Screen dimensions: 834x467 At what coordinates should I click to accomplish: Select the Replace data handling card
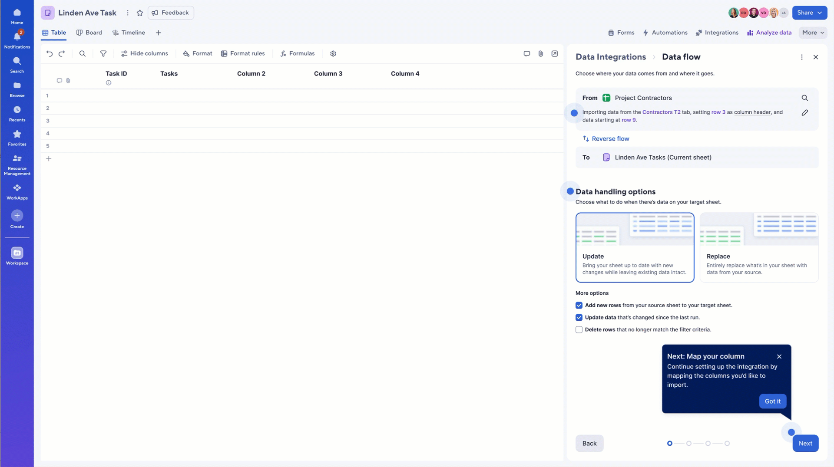[759, 247]
